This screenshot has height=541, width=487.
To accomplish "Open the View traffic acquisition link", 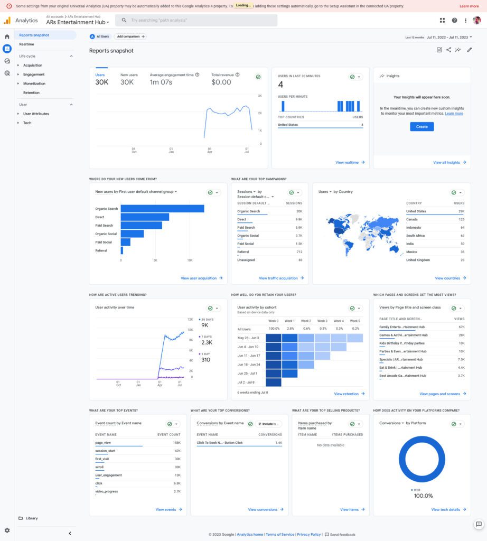I will tap(282, 278).
